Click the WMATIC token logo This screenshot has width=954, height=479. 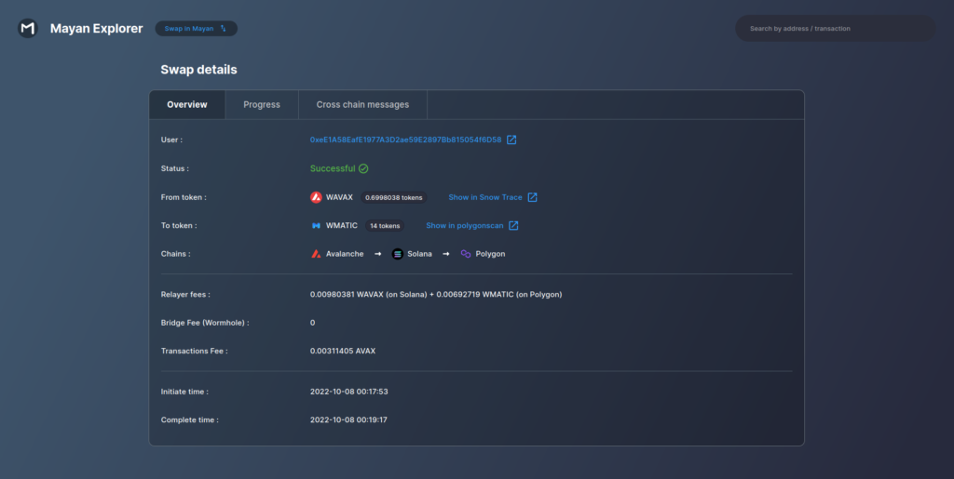pyautogui.click(x=316, y=225)
